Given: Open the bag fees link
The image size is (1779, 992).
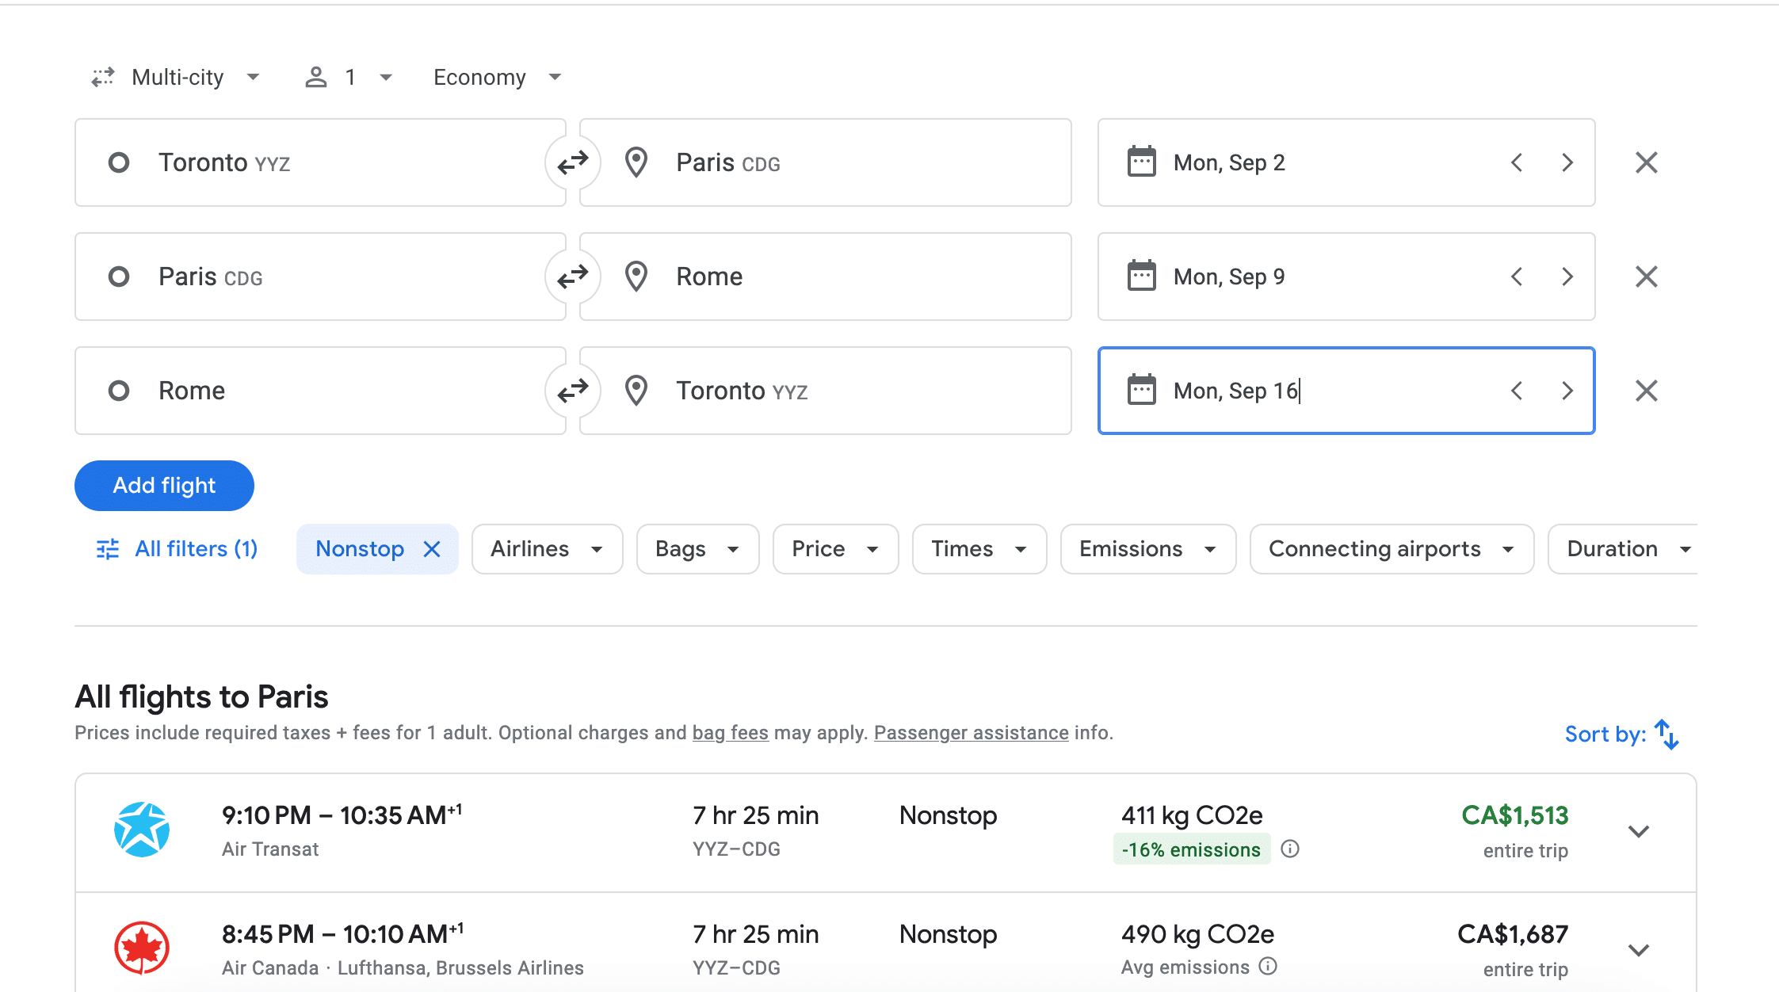Looking at the screenshot, I should click(x=730, y=733).
